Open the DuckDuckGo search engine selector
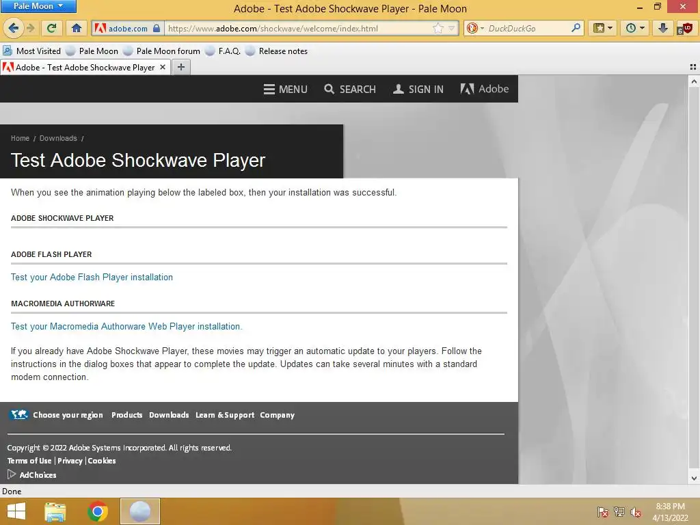700x525 pixels. pos(475,28)
